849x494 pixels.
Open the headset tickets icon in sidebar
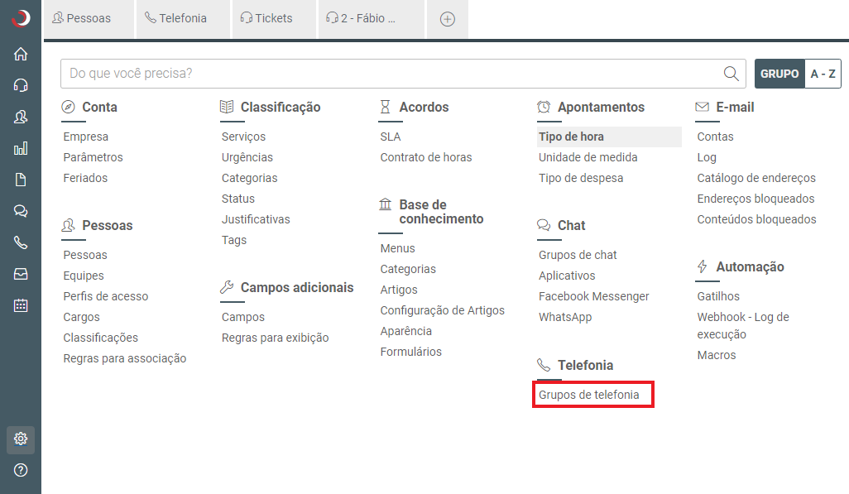click(21, 85)
